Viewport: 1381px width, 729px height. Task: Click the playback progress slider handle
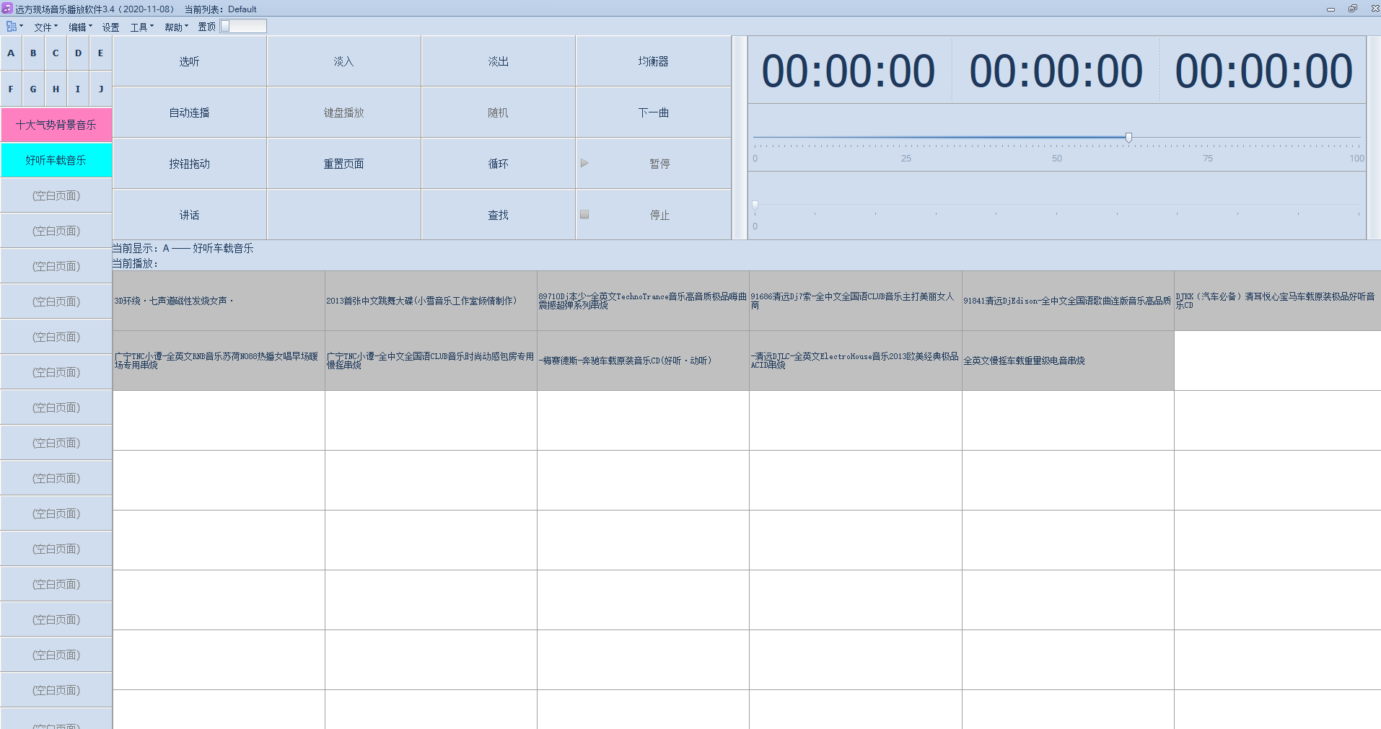pos(755,205)
